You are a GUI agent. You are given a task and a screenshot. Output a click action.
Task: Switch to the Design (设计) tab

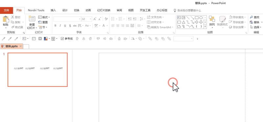65,10
